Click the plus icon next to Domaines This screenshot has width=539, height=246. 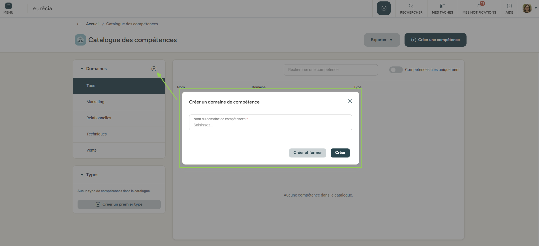(x=154, y=69)
